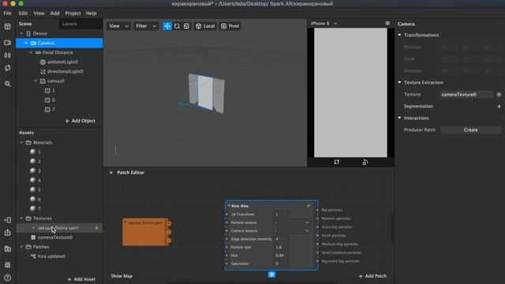Click the simulator hamburger menu icon
Screen dimensions: 505x284
click(x=387, y=23)
